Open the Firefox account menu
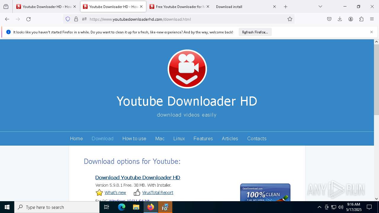This screenshot has height=213, width=379. point(351,19)
